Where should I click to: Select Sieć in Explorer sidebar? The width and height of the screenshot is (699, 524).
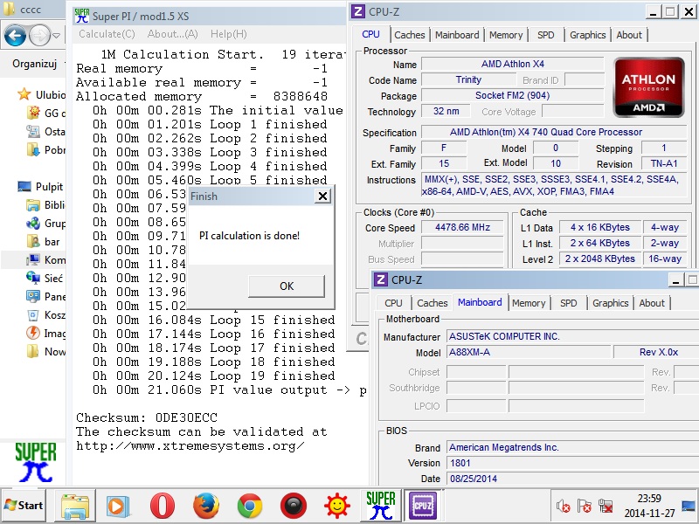tap(45, 278)
